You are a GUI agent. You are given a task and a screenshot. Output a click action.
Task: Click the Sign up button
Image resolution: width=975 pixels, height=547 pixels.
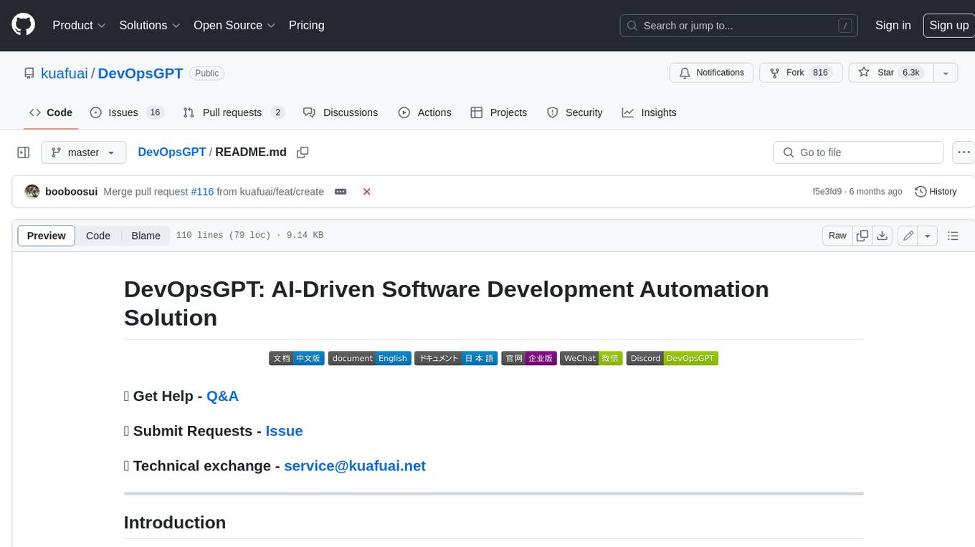pos(948,25)
